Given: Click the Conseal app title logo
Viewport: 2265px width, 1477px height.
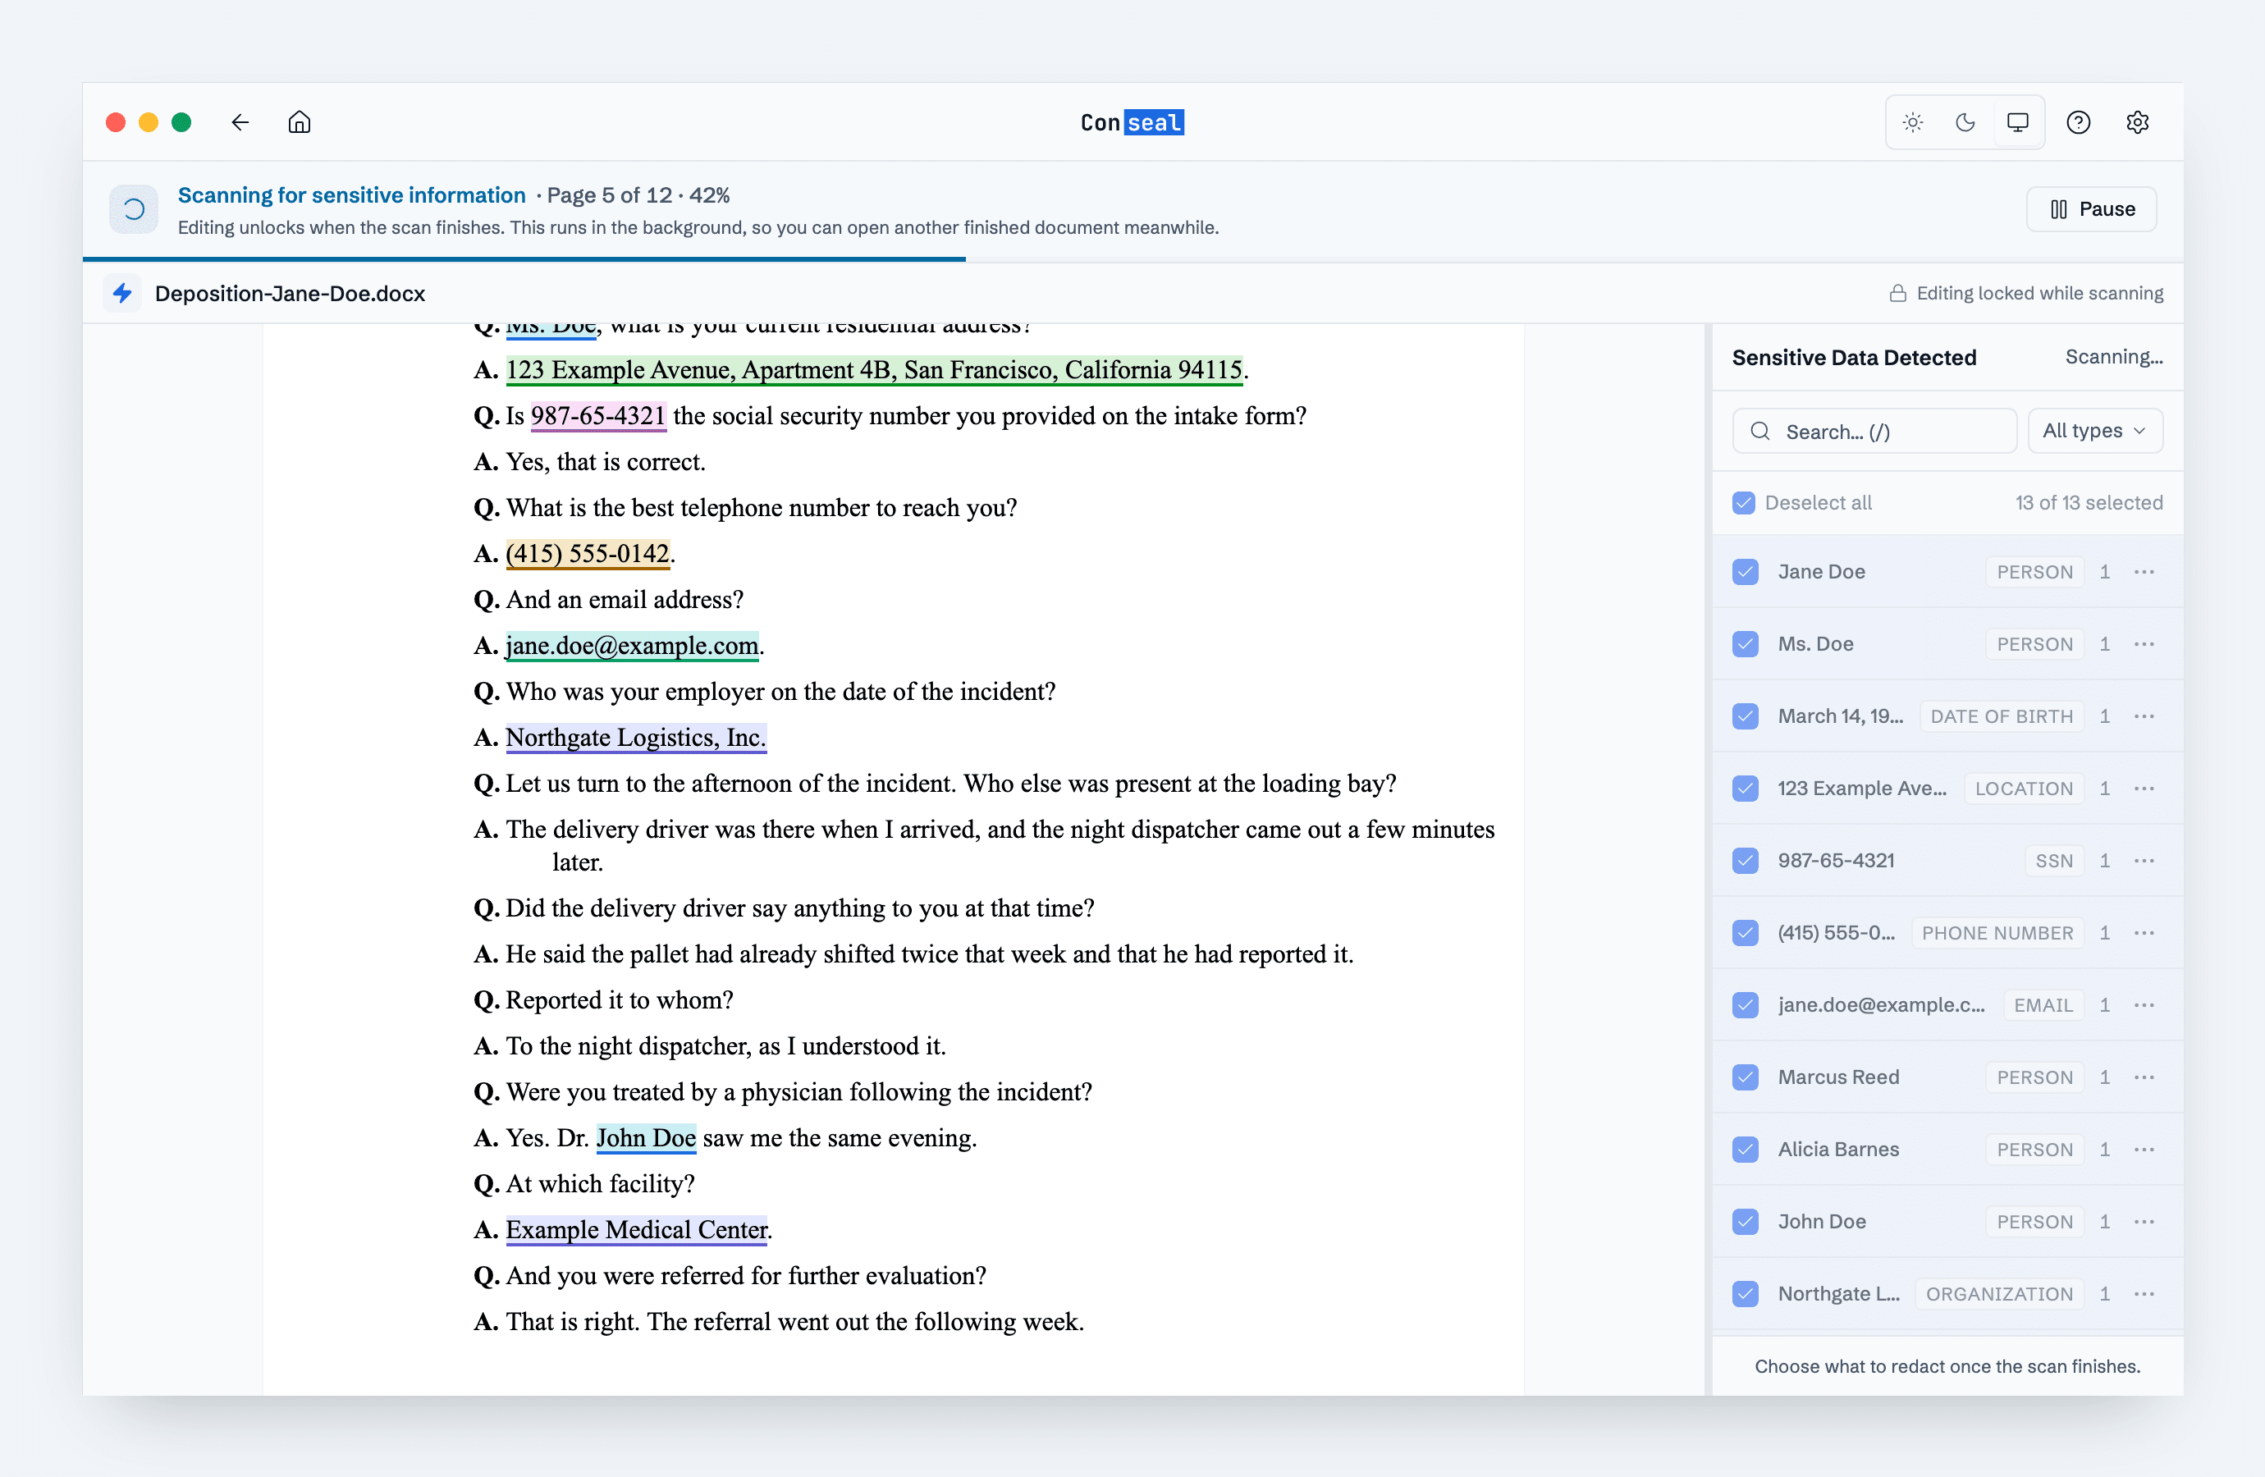Looking at the screenshot, I should [x=1132, y=121].
